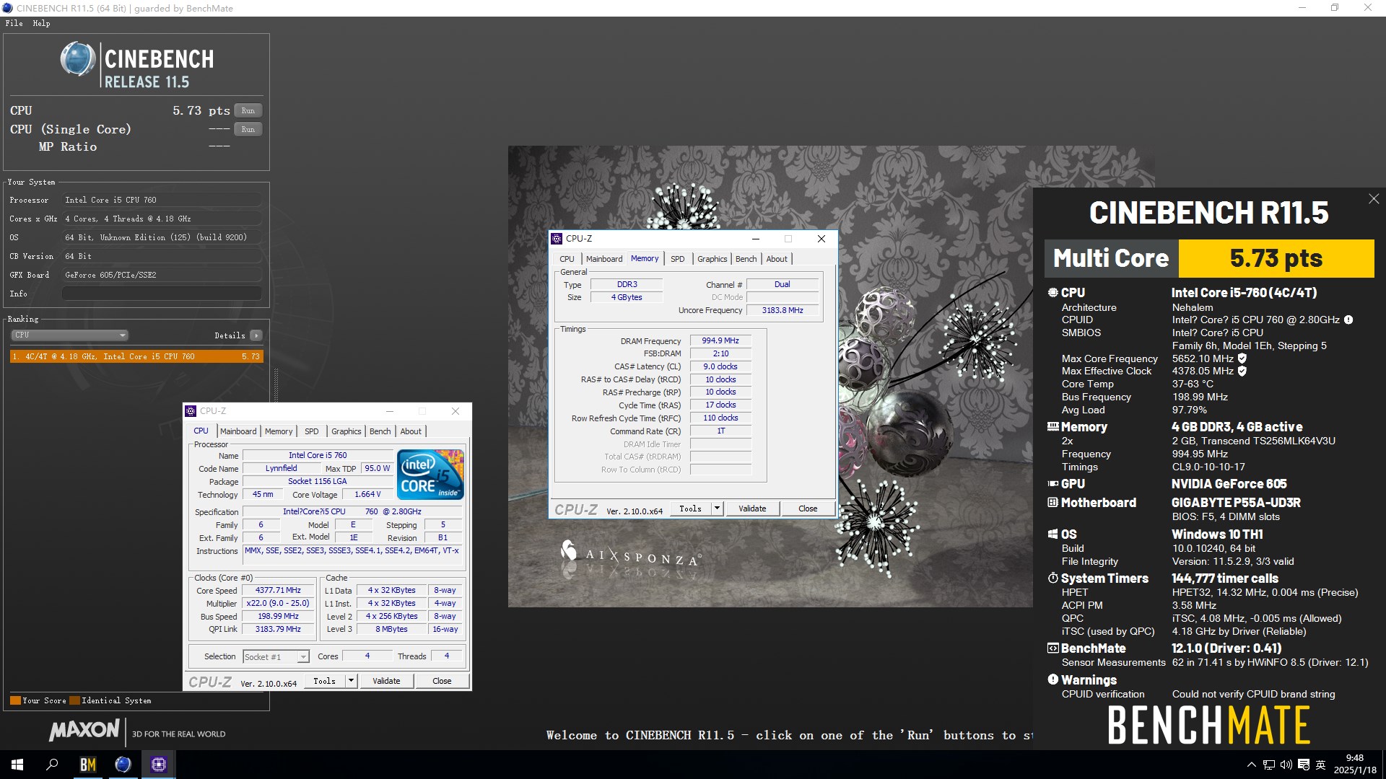1386x779 pixels.
Task: Open BenchMate from the taskbar
Action: [x=87, y=765]
